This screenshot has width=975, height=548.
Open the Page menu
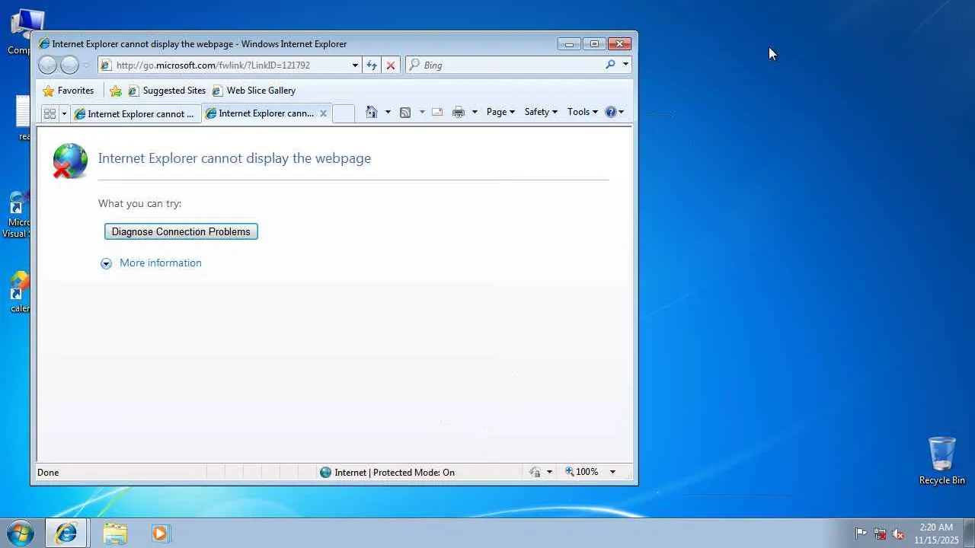click(x=500, y=112)
